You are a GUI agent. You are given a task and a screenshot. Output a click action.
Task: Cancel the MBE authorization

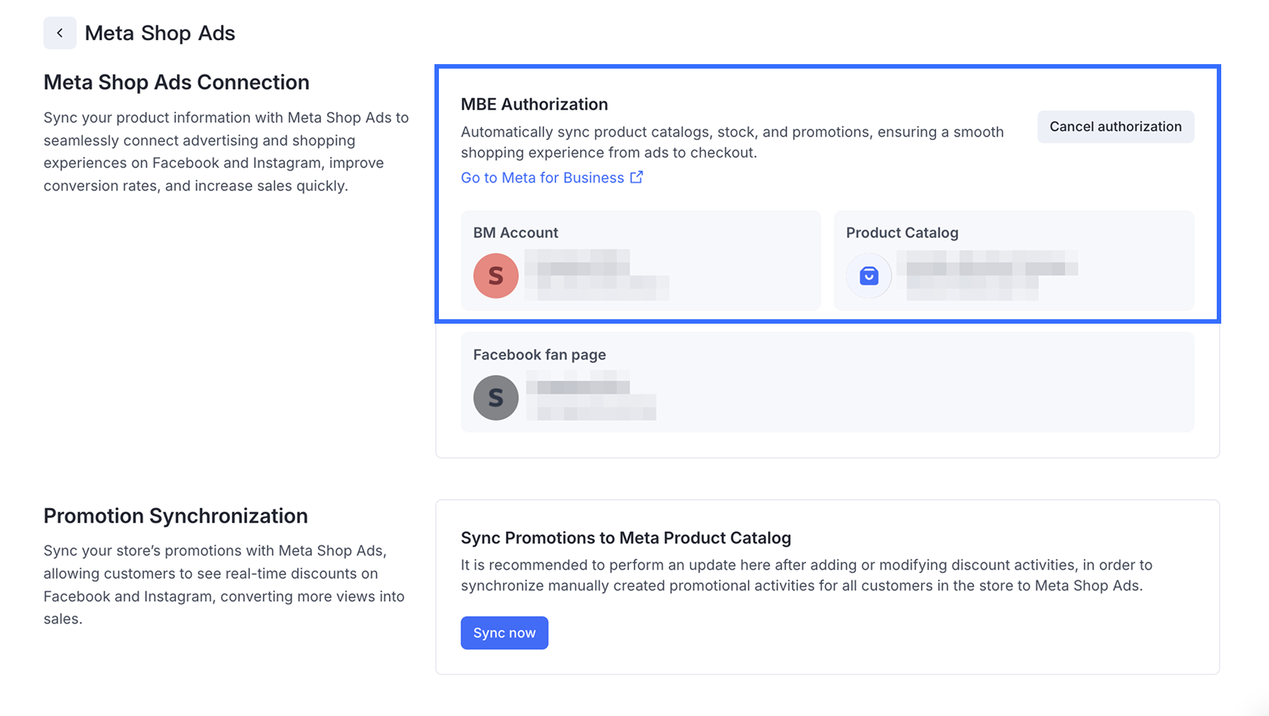tap(1115, 127)
